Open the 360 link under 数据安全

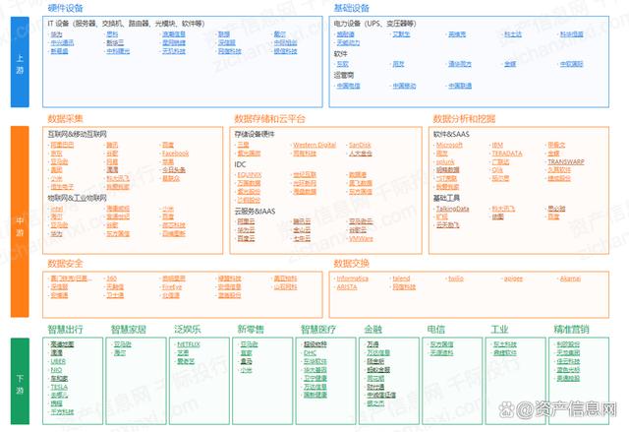coord(111,278)
